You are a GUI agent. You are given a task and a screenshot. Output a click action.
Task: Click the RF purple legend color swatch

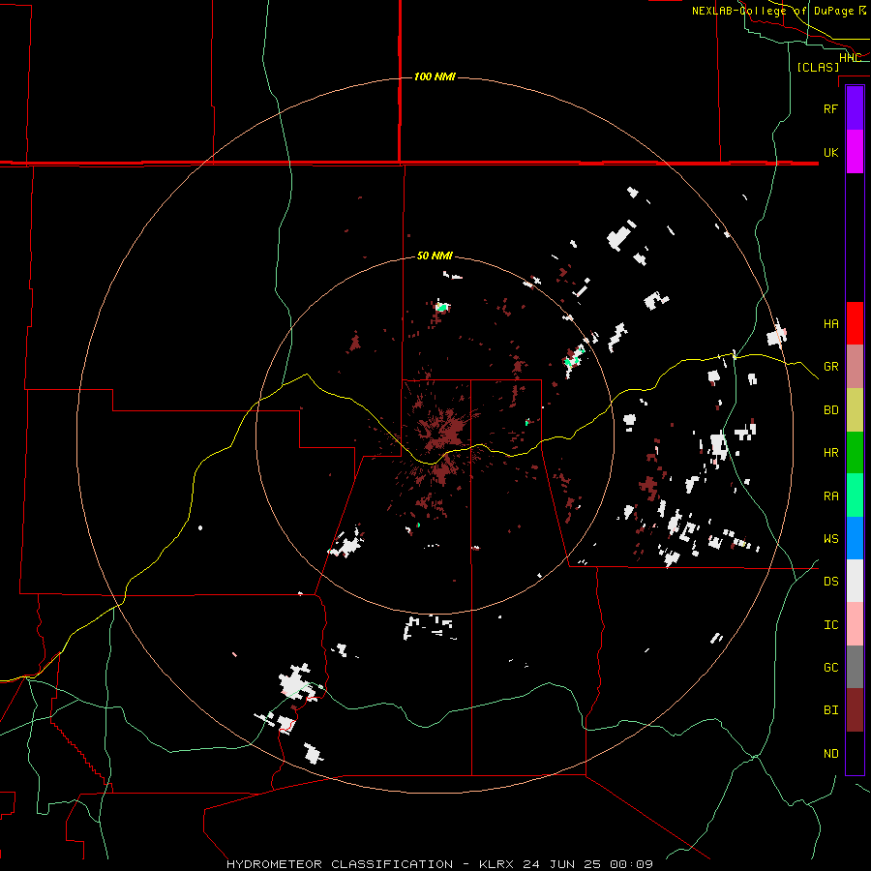[855, 108]
